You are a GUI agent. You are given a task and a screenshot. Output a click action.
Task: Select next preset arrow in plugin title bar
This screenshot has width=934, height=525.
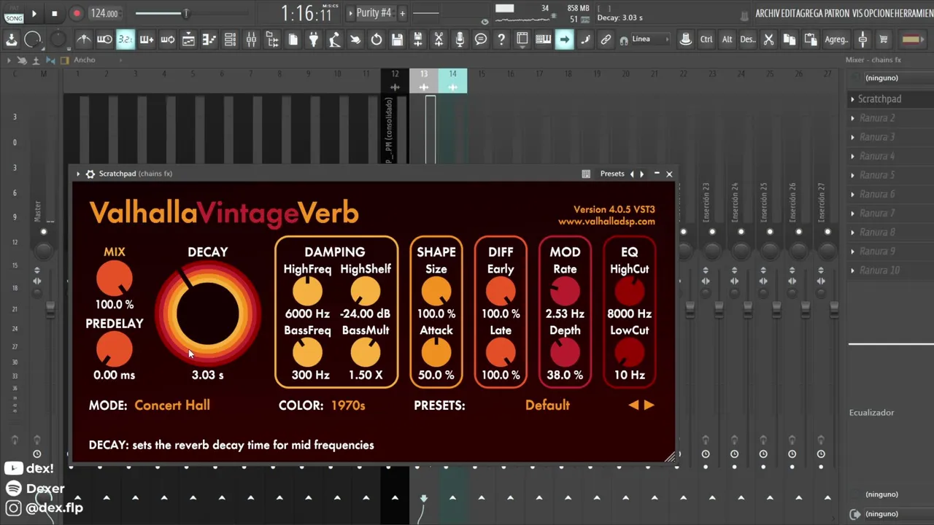(x=641, y=174)
